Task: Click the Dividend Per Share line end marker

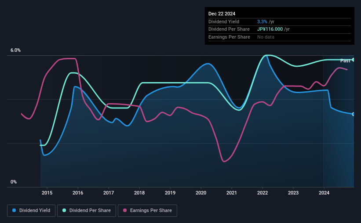Action: [x=354, y=60]
